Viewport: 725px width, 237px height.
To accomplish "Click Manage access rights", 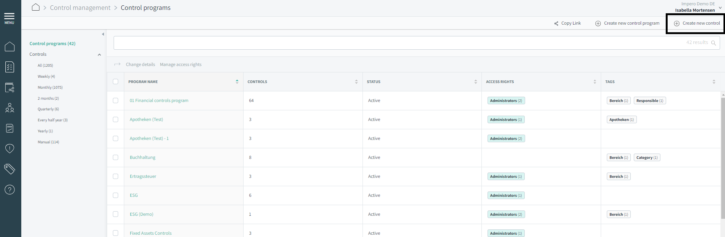I will 181,64.
